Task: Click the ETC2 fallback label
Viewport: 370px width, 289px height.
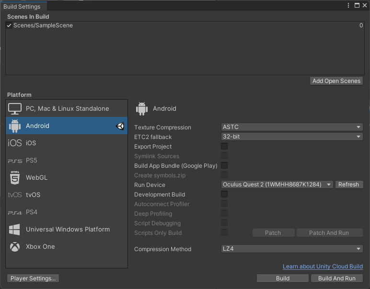Action: point(153,137)
